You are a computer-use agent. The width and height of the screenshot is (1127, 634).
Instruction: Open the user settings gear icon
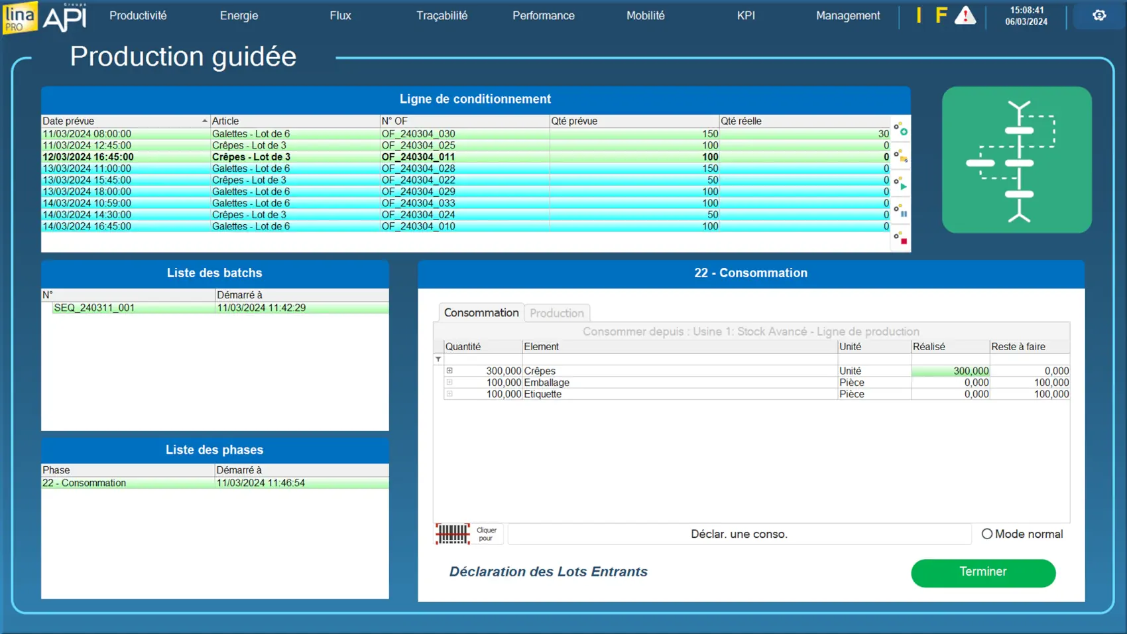pos(1099,16)
